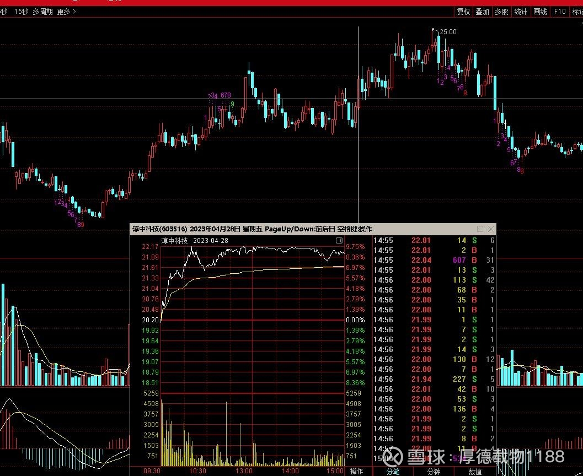Click the 25.00 high price marker
This screenshot has height=476, width=583.
[447, 32]
